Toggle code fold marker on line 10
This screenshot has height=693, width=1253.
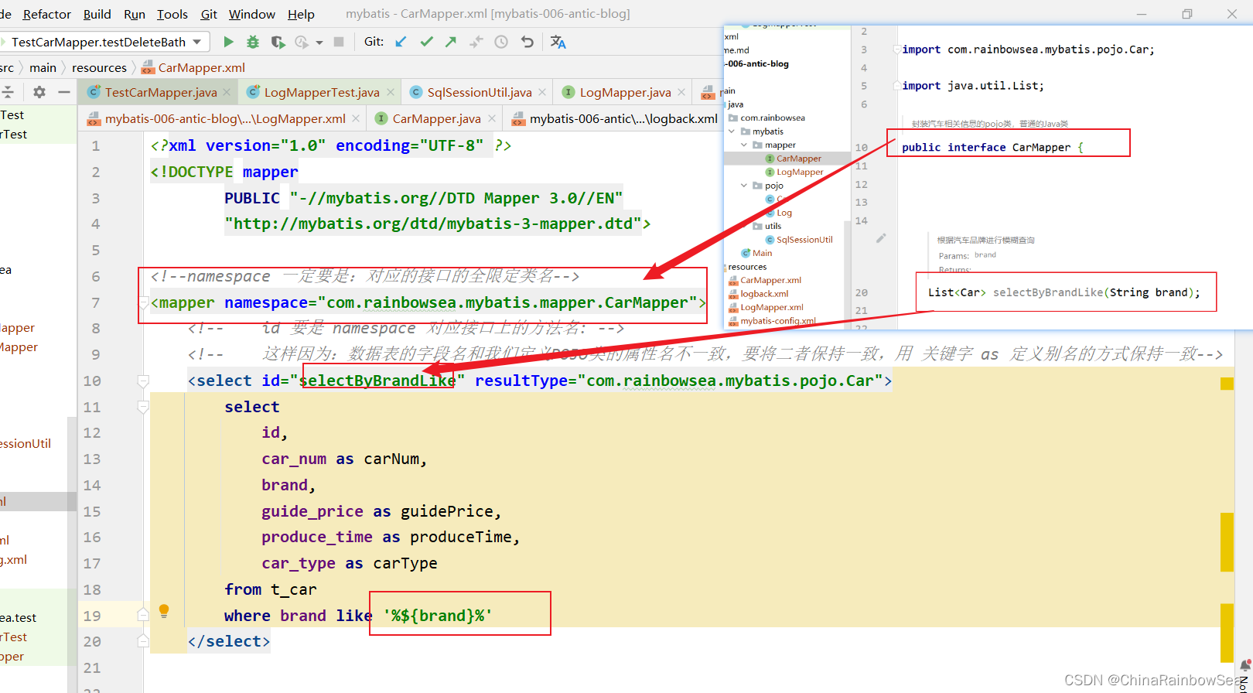click(143, 381)
